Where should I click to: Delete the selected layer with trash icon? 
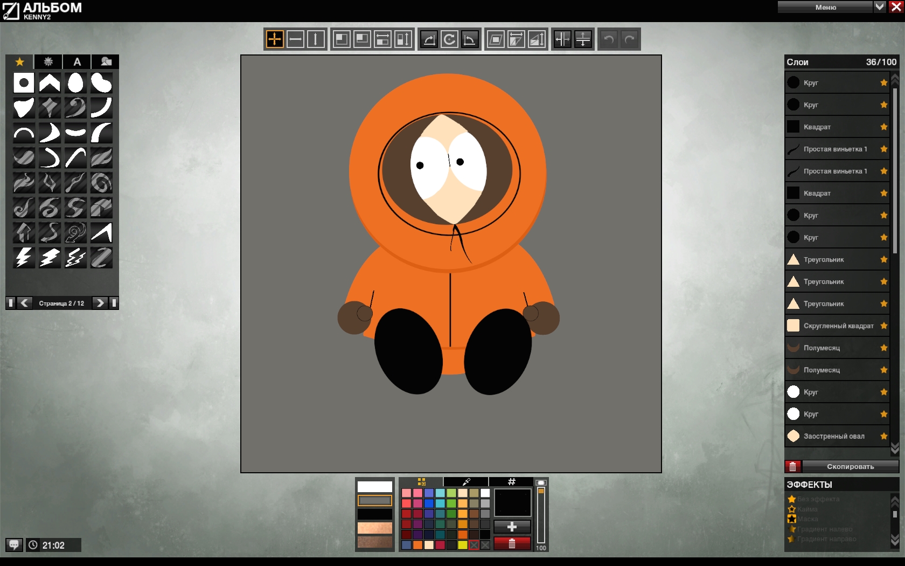(x=792, y=466)
